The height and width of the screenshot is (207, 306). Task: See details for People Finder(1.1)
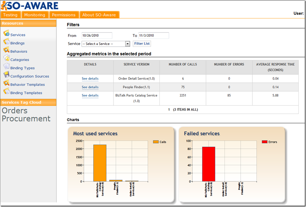click(x=90, y=87)
